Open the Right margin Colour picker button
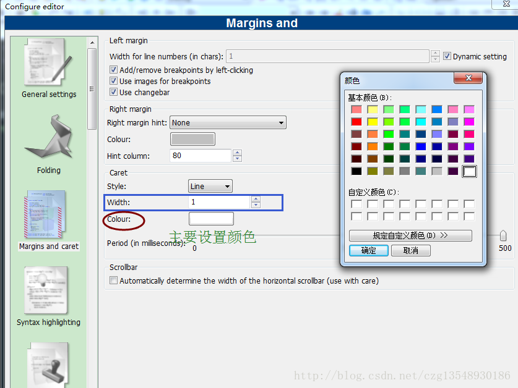The width and height of the screenshot is (518, 388). click(x=192, y=139)
